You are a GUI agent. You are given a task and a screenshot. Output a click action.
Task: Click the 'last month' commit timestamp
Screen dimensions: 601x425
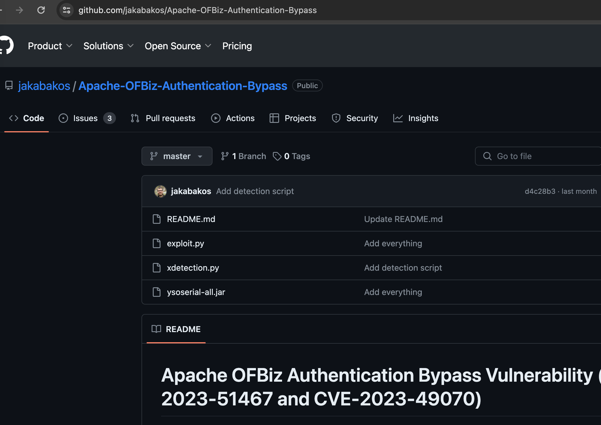click(x=579, y=191)
